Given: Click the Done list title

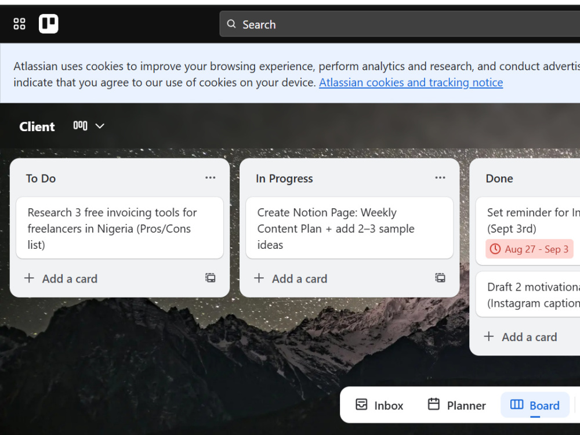Looking at the screenshot, I should [x=499, y=179].
